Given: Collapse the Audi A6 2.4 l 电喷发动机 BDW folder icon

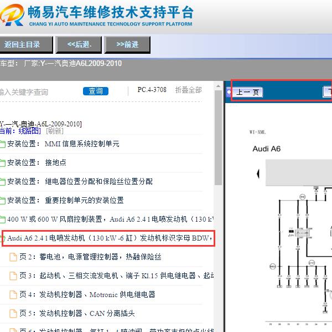Looking at the screenshot, I should (3, 238).
